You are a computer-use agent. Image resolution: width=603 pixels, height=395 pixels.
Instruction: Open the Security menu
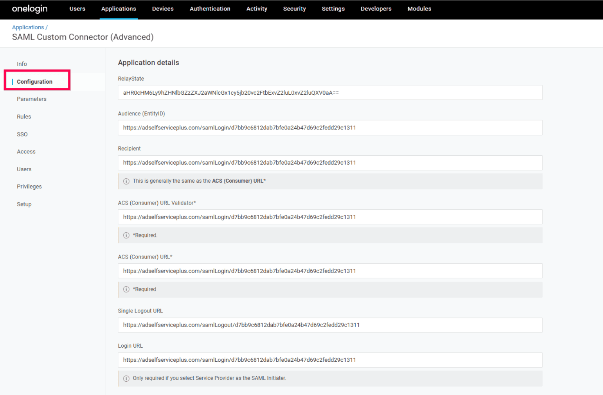295,9
